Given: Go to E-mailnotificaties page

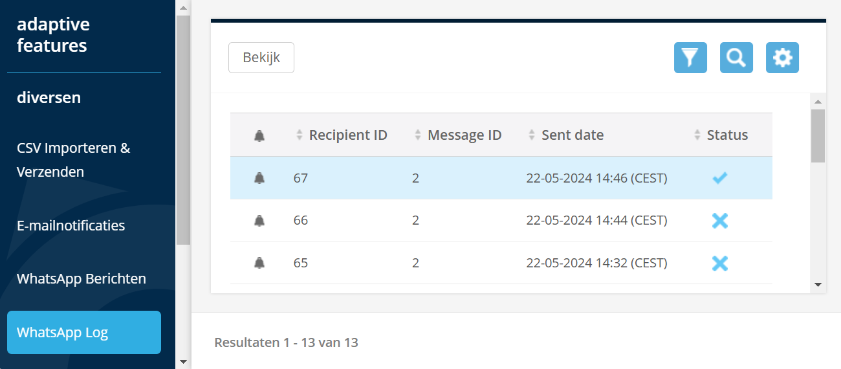Looking at the screenshot, I should click(71, 226).
